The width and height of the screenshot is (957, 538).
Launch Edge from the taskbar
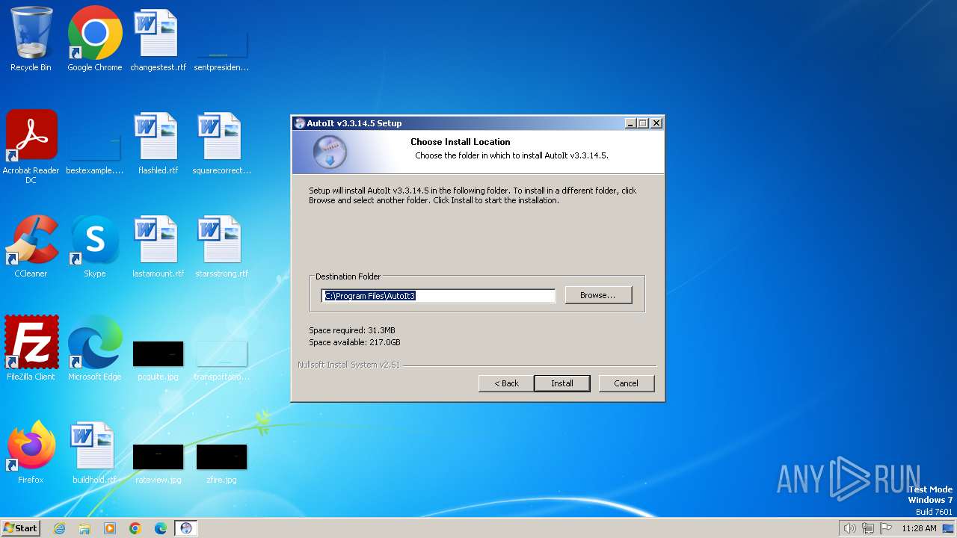(161, 528)
